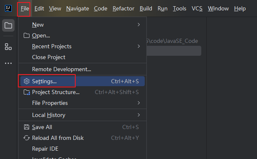Expand the Local History submenu arrow
This screenshot has height=159, width=257.
138,115
